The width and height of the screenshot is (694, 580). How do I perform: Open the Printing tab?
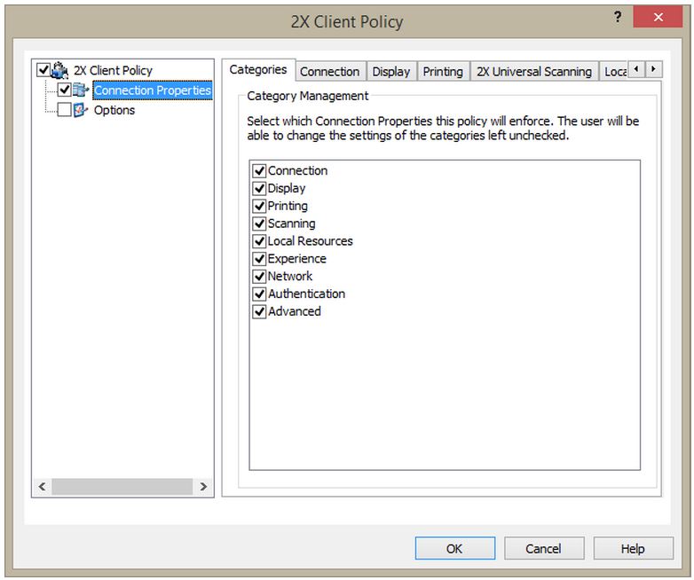click(x=443, y=71)
